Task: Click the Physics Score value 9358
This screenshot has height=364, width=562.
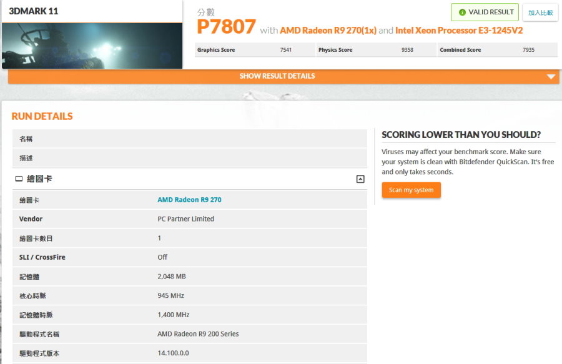Action: click(407, 50)
